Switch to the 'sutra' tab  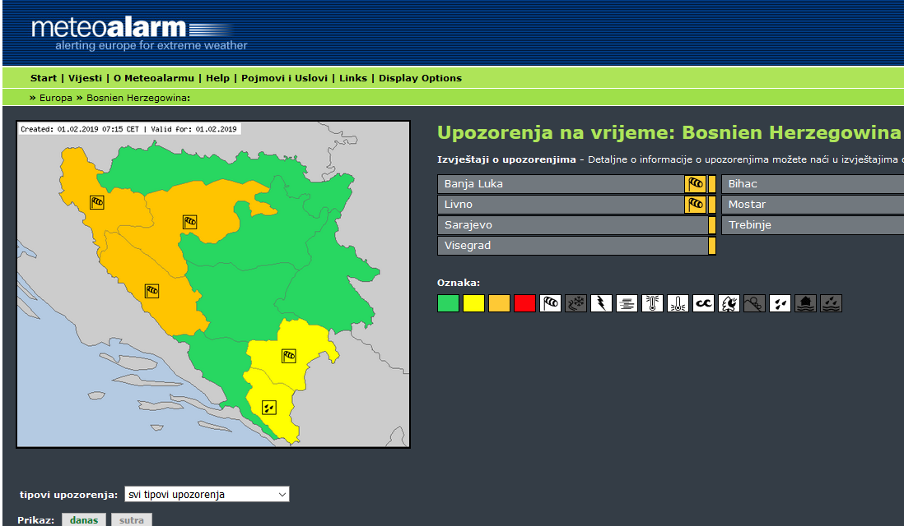point(132,519)
